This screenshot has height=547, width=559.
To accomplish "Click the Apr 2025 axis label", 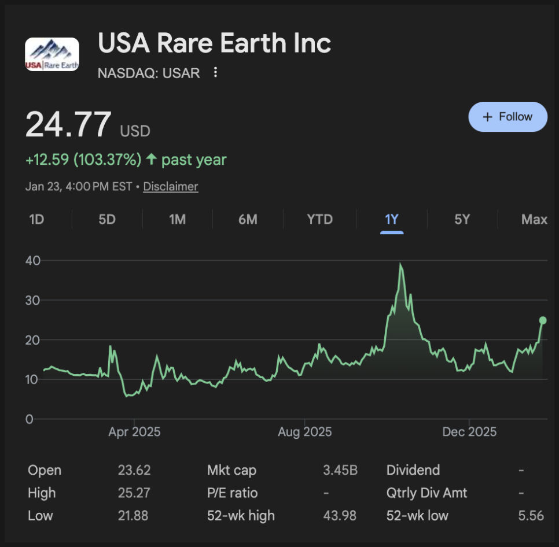I will click(134, 432).
